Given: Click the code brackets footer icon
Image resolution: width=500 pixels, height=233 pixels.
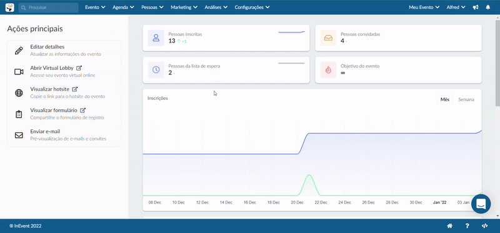Looking at the screenshot, I should [484, 226].
